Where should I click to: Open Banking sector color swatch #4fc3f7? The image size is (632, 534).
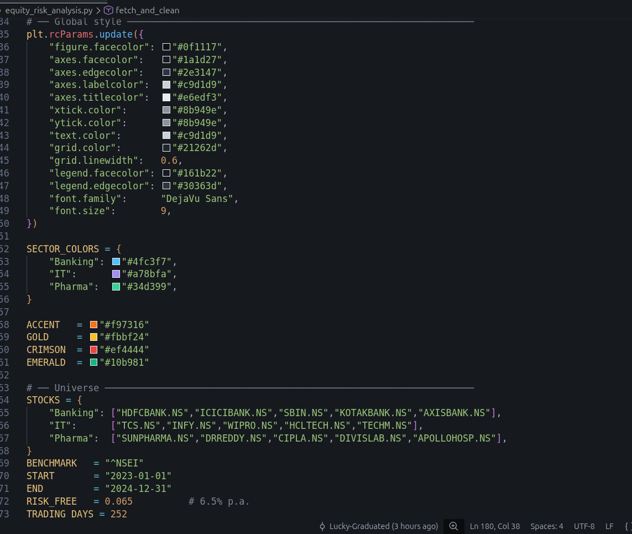pyautogui.click(x=116, y=262)
